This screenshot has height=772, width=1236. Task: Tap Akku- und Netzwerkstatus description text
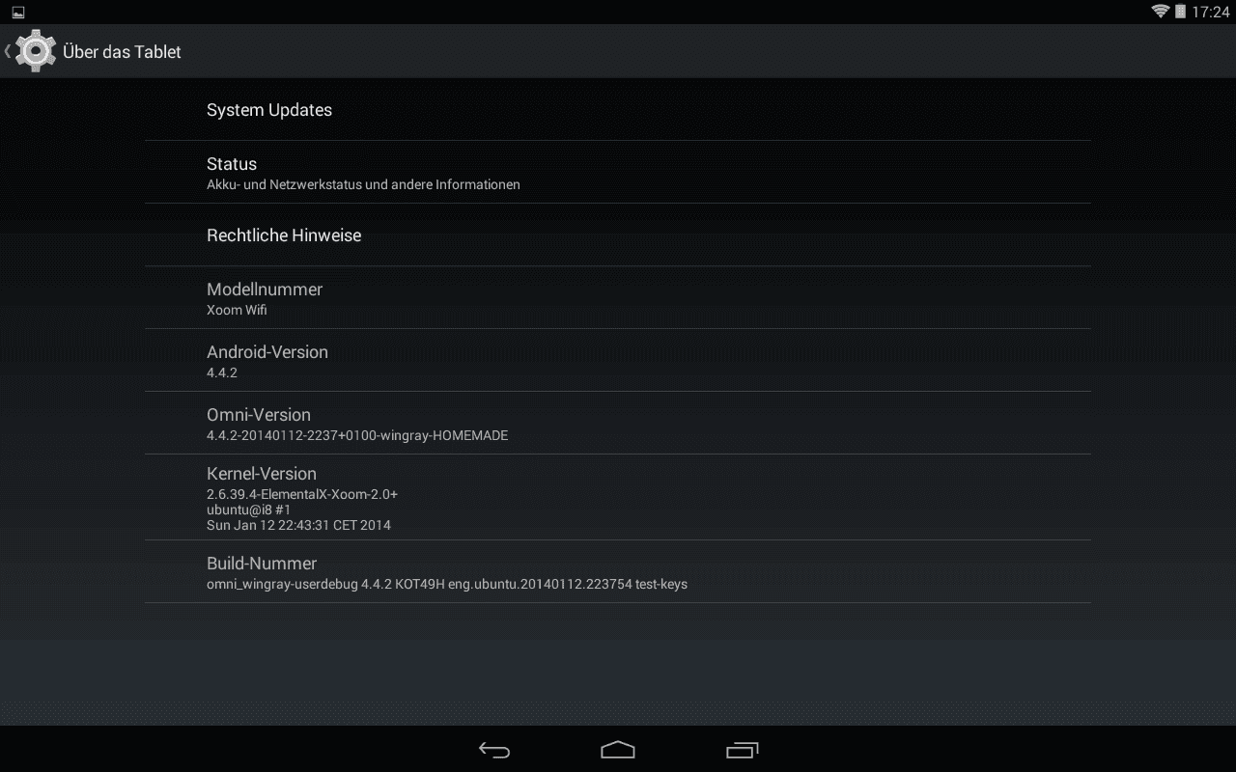(363, 184)
